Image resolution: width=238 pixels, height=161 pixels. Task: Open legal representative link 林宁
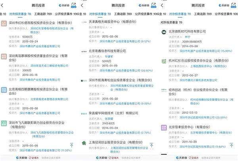tap(188, 37)
